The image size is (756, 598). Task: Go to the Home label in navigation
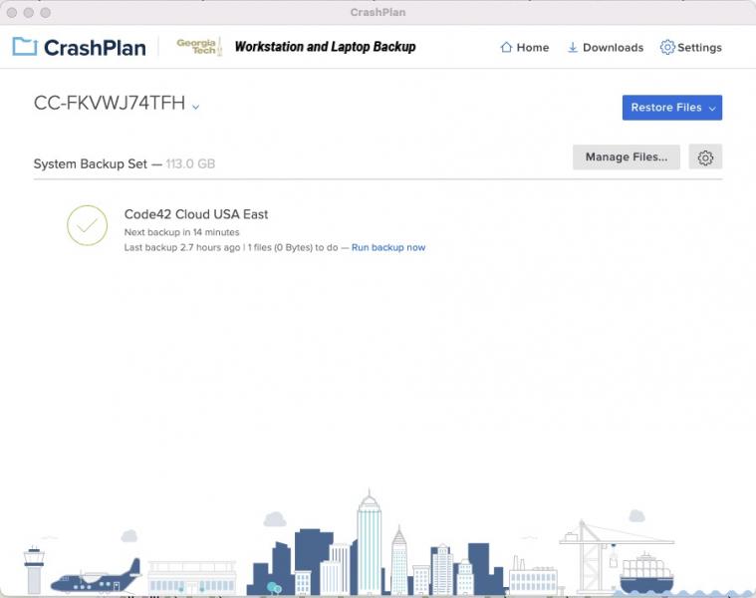[533, 48]
